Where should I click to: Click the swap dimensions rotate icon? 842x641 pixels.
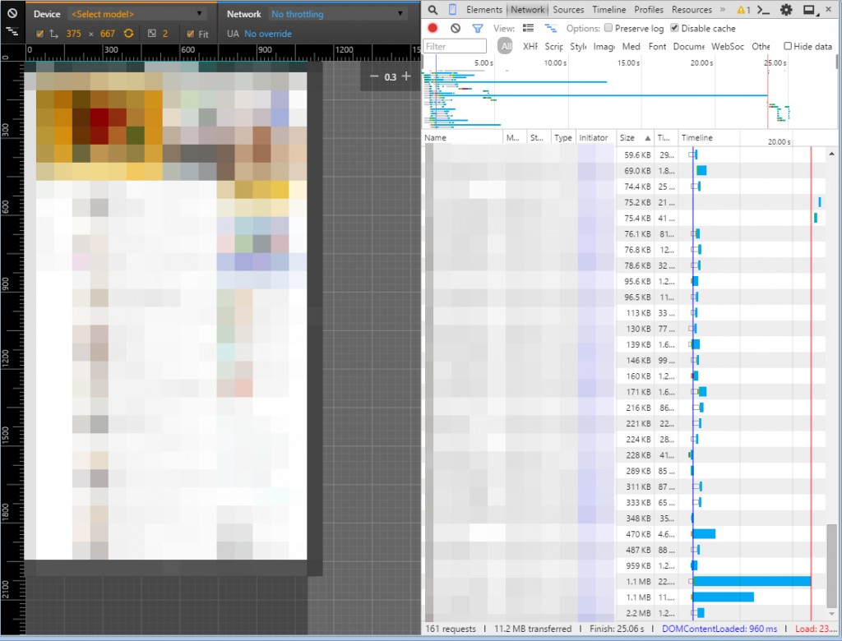[x=128, y=34]
